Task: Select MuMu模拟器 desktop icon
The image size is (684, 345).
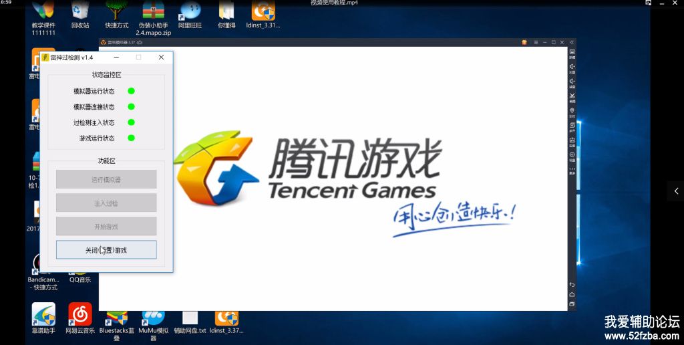Action: [x=153, y=326]
